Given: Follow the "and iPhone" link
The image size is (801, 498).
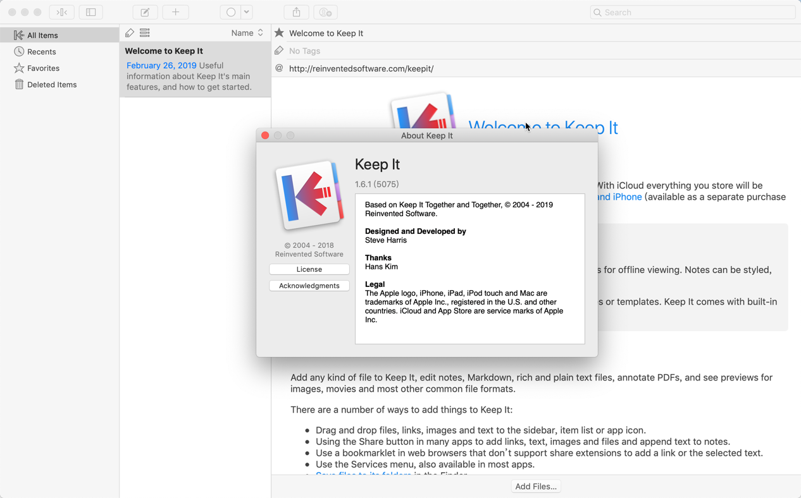Looking at the screenshot, I should point(619,197).
